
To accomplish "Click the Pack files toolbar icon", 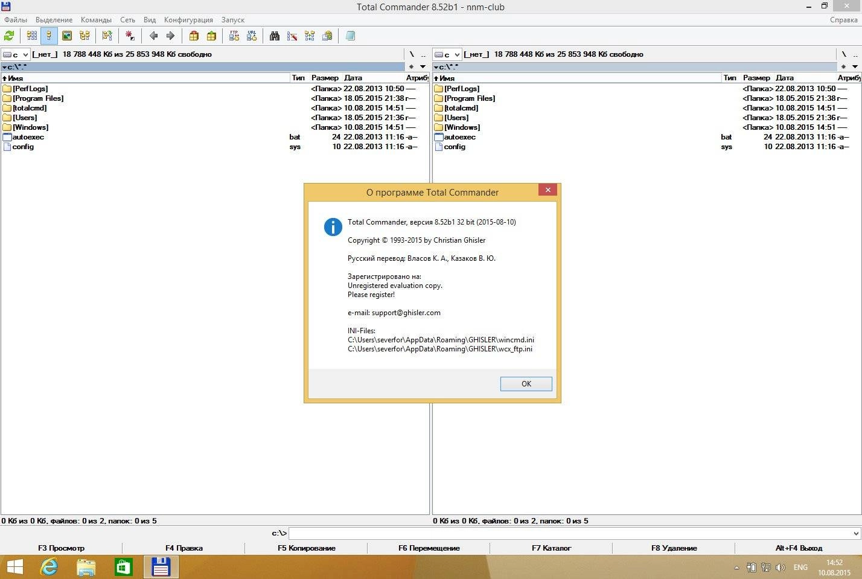I will click(x=194, y=36).
